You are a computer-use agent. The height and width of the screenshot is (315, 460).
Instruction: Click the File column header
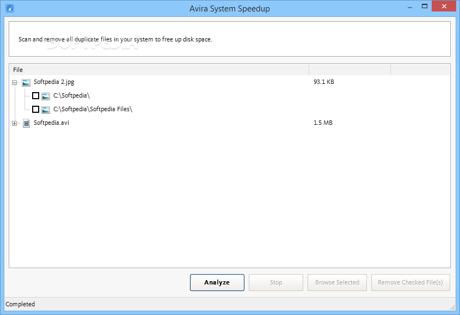[160, 70]
